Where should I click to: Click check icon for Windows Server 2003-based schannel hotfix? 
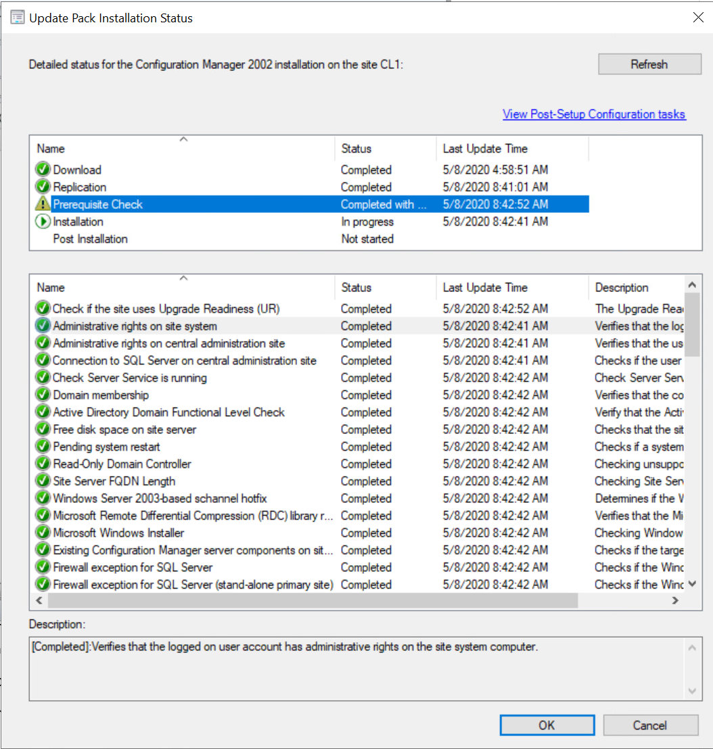(x=43, y=498)
